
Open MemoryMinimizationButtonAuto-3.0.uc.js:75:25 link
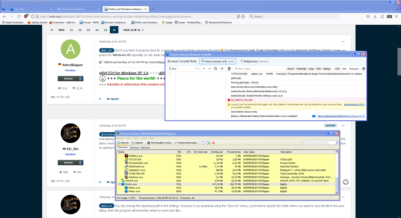[x=341, y=116]
